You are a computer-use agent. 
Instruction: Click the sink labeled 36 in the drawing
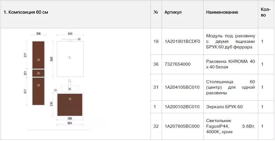pos(70,89)
